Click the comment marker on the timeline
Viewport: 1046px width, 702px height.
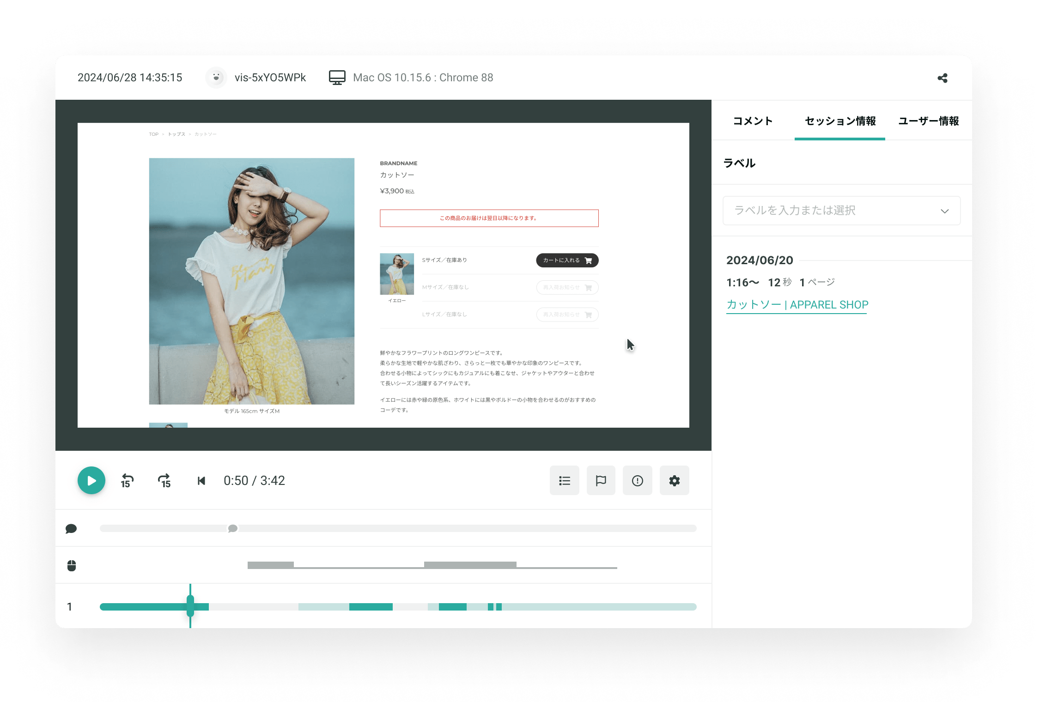coord(233,528)
